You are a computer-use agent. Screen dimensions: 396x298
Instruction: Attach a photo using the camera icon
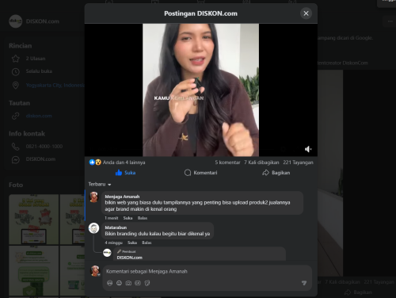(128, 283)
